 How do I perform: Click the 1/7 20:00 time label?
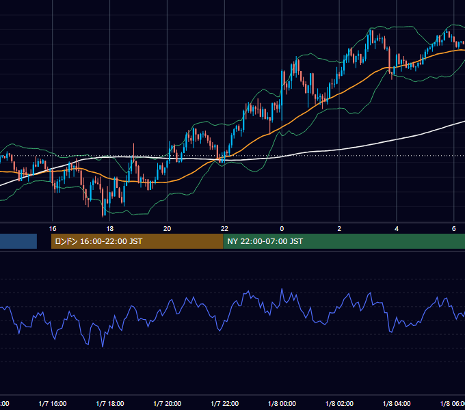[x=168, y=403]
